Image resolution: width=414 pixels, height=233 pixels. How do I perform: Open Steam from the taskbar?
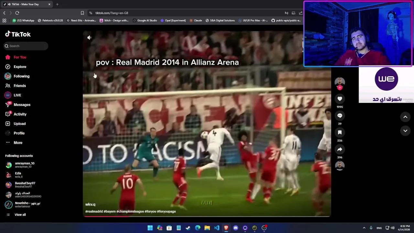188,228
